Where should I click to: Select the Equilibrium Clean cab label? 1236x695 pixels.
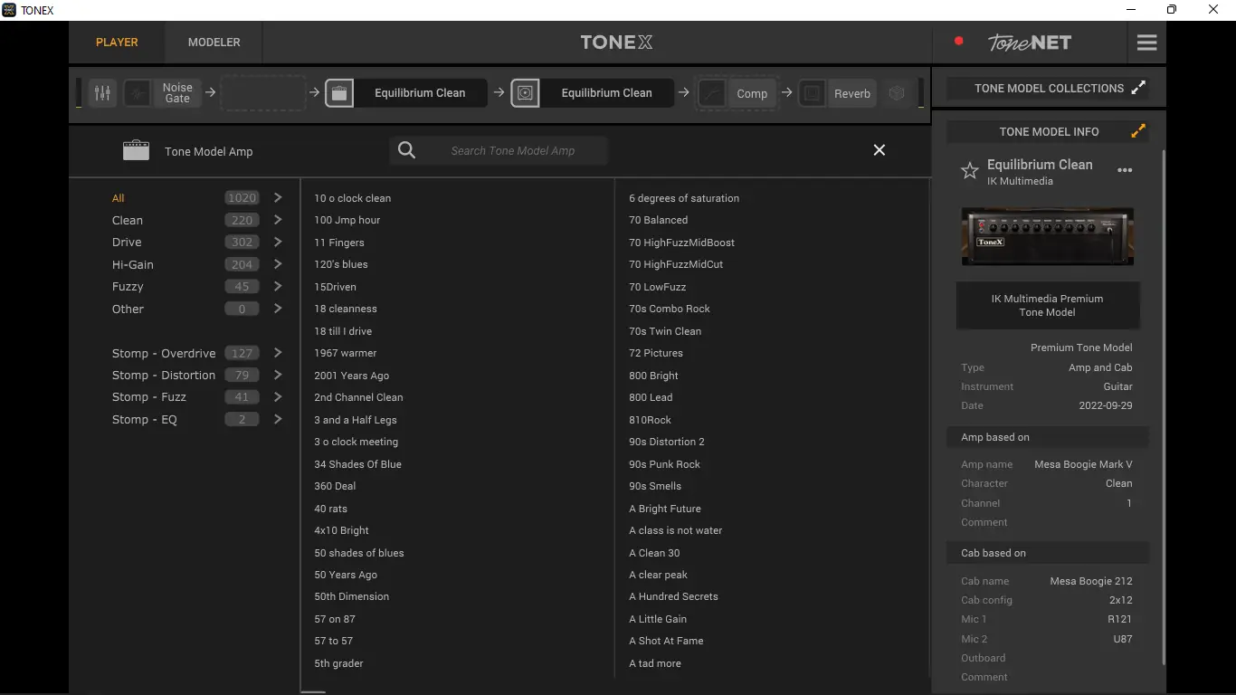tap(606, 92)
